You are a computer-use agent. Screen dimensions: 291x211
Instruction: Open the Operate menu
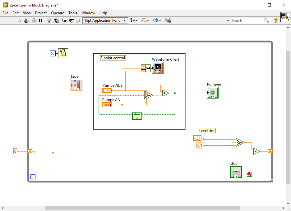point(58,13)
